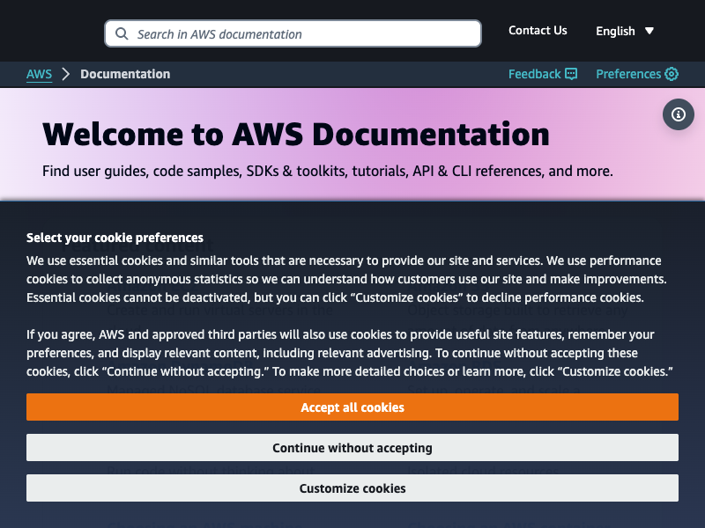
Task: Click Accept all cookies button
Action: pyautogui.click(x=352, y=407)
